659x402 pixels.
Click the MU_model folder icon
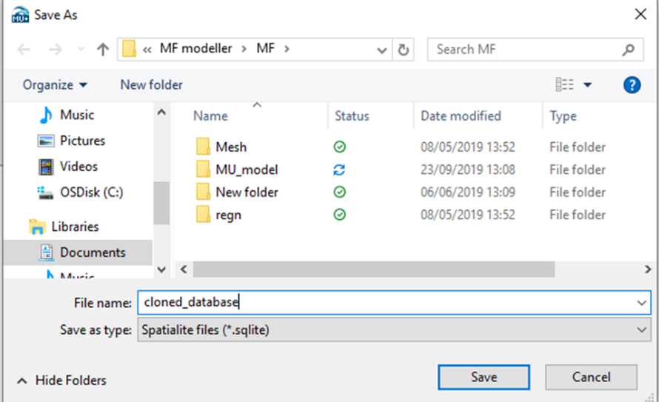click(x=203, y=170)
